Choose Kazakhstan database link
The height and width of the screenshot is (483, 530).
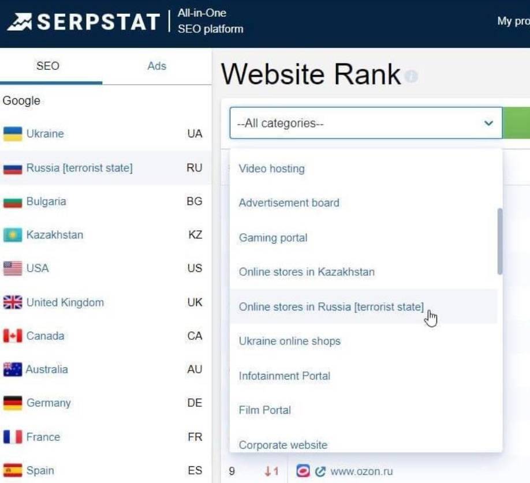[x=55, y=235]
